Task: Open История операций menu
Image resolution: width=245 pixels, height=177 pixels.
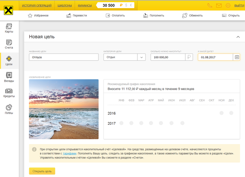Action: (37, 6)
